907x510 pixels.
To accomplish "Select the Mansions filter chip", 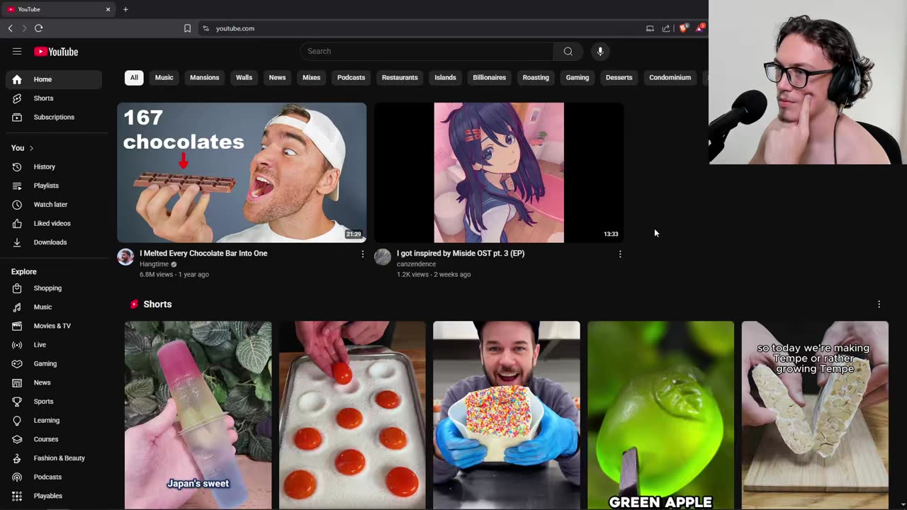I will click(x=204, y=77).
